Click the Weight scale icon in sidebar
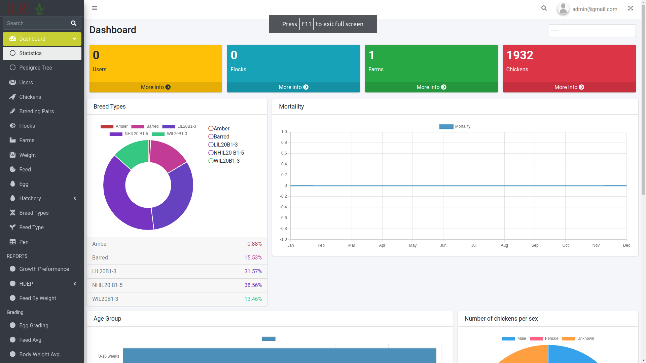Viewport: 646px width, 363px height. click(13, 155)
